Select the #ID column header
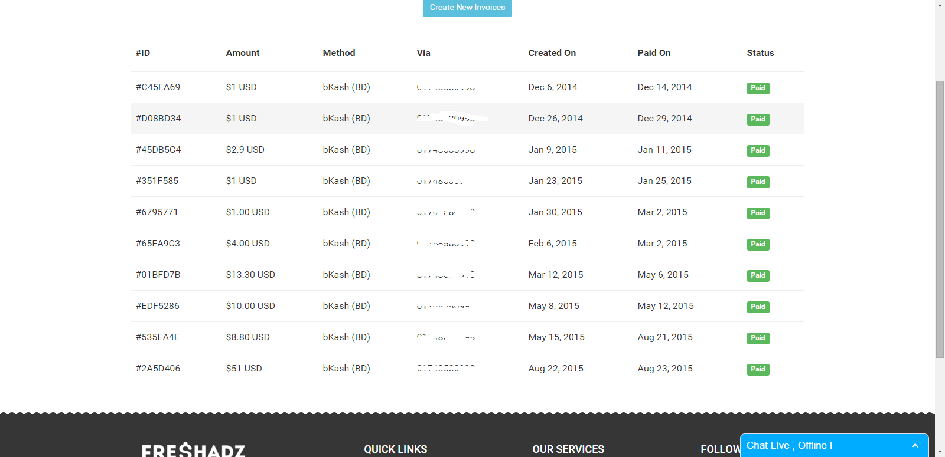 [143, 53]
